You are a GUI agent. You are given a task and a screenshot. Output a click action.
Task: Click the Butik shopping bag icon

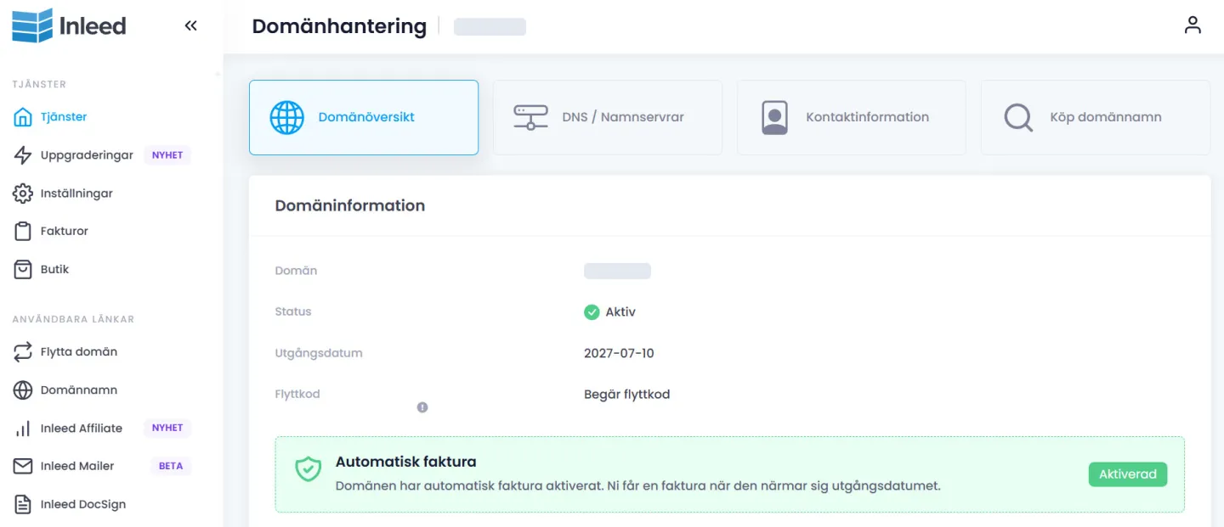pyautogui.click(x=23, y=269)
